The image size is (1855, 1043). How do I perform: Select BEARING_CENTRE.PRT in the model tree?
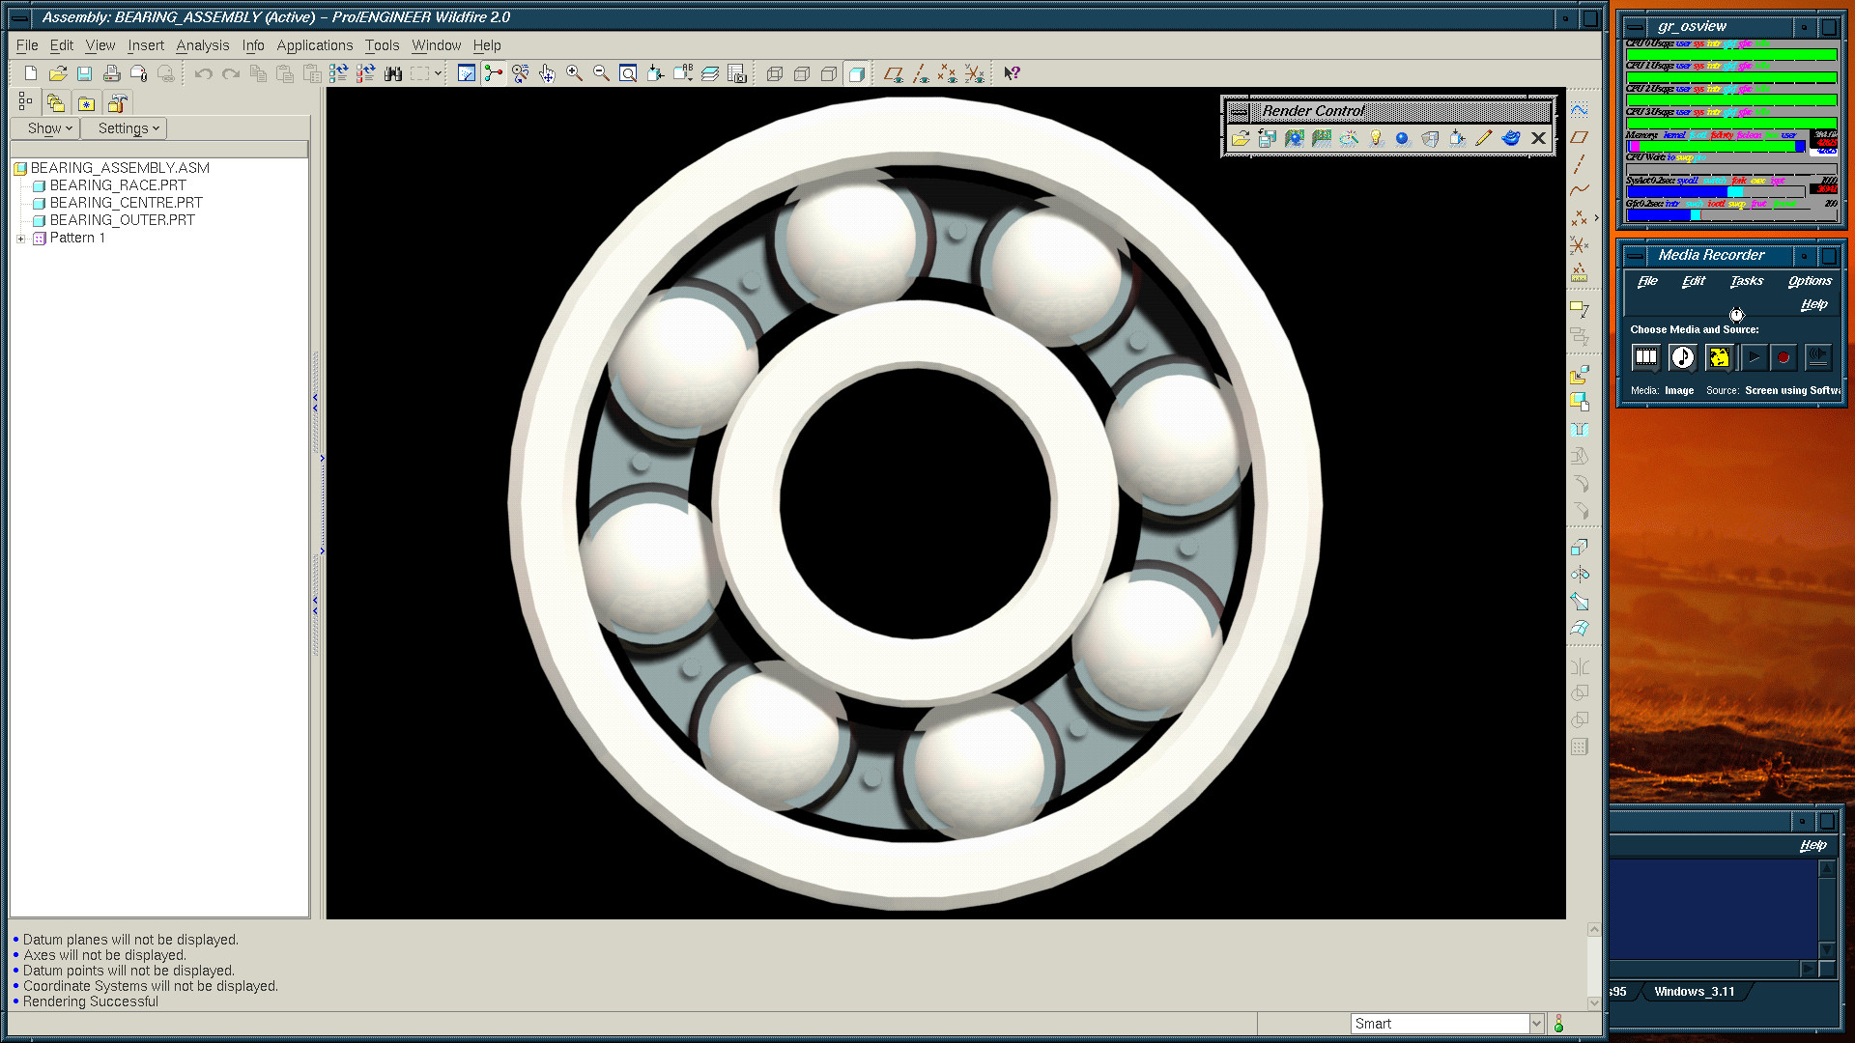[126, 203]
